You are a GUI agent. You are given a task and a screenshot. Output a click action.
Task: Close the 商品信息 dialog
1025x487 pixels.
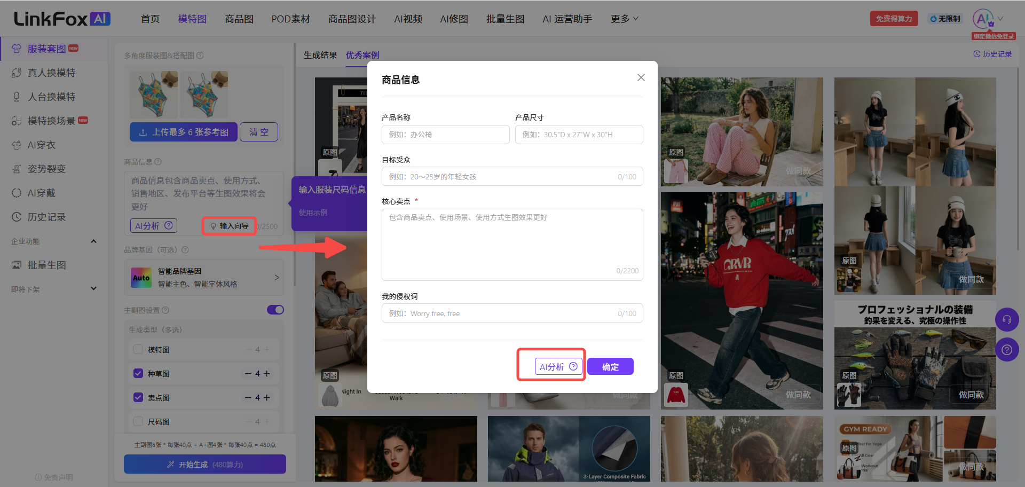(x=641, y=77)
